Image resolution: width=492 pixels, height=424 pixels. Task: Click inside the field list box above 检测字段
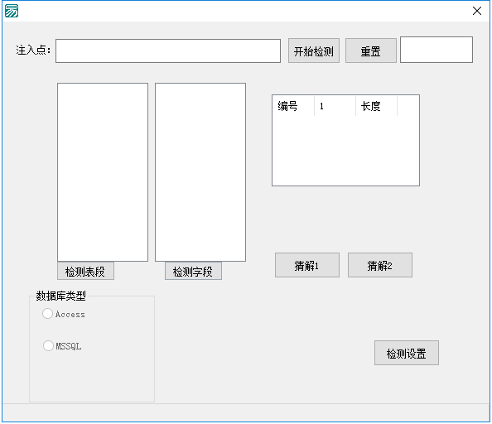coord(200,172)
